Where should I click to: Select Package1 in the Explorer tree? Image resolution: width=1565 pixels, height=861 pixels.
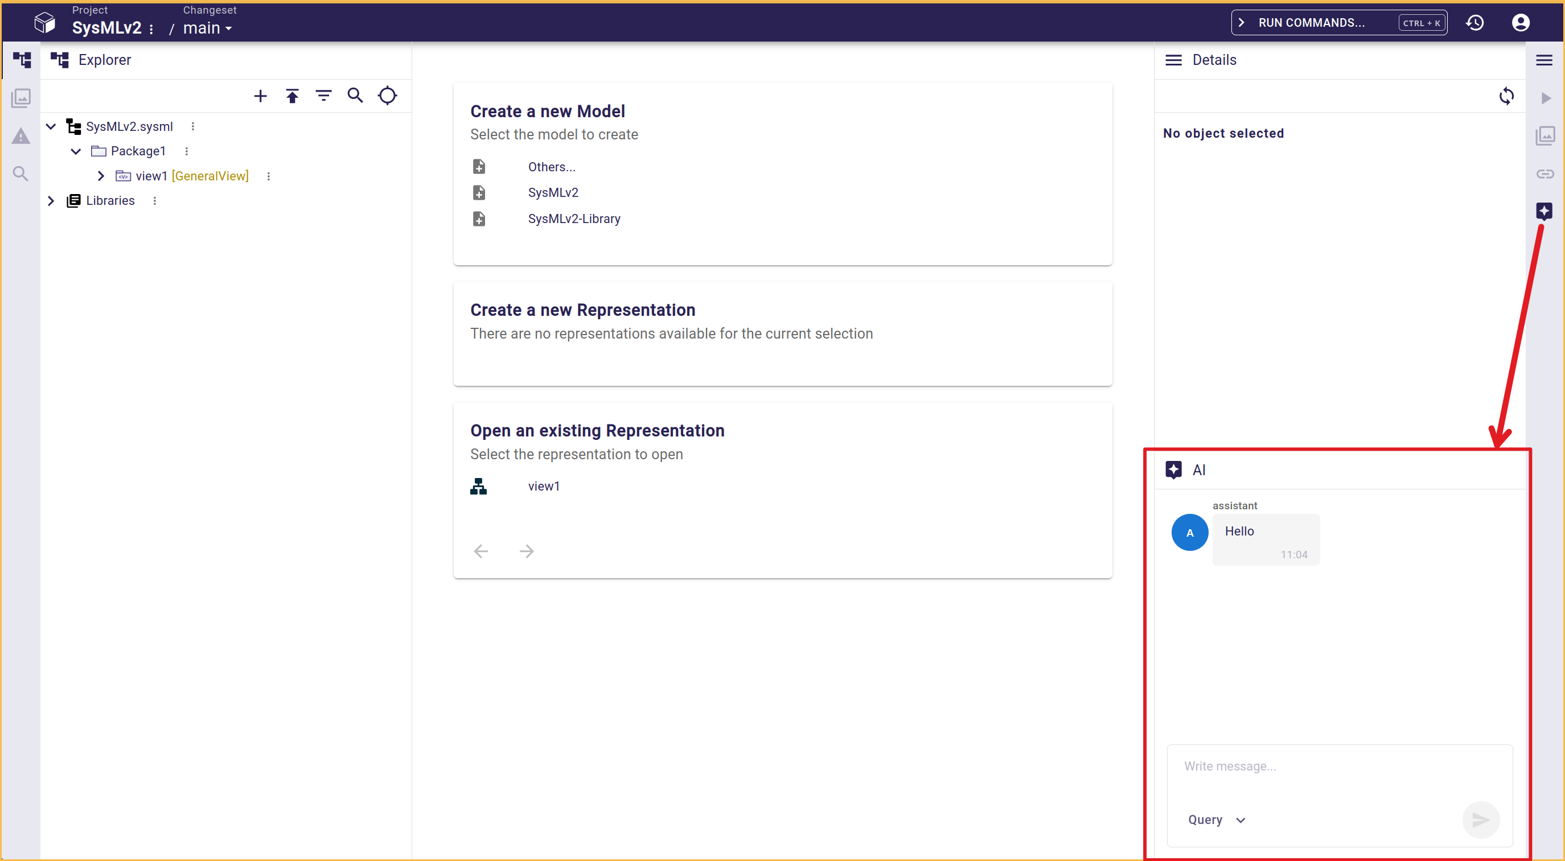[138, 151]
